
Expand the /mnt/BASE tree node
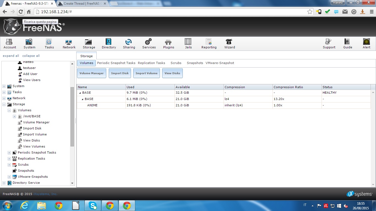[15, 116]
